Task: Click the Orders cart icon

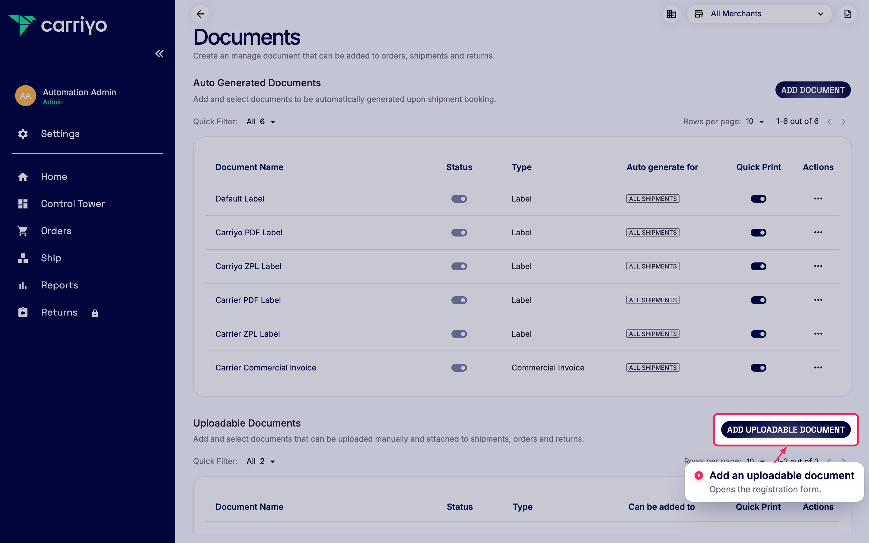Action: 23,231
